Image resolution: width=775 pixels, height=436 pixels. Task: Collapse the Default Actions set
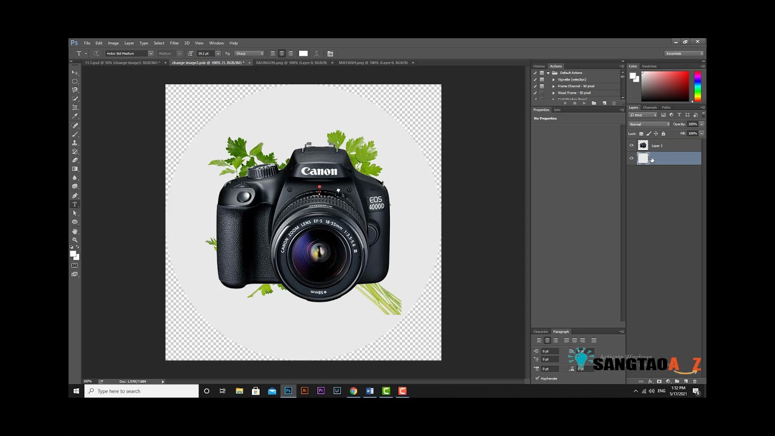pos(548,73)
